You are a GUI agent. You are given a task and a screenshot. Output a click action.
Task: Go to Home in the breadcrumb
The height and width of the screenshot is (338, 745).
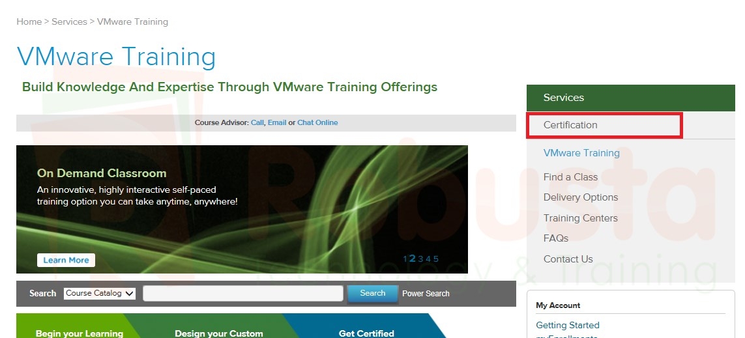[x=29, y=22]
